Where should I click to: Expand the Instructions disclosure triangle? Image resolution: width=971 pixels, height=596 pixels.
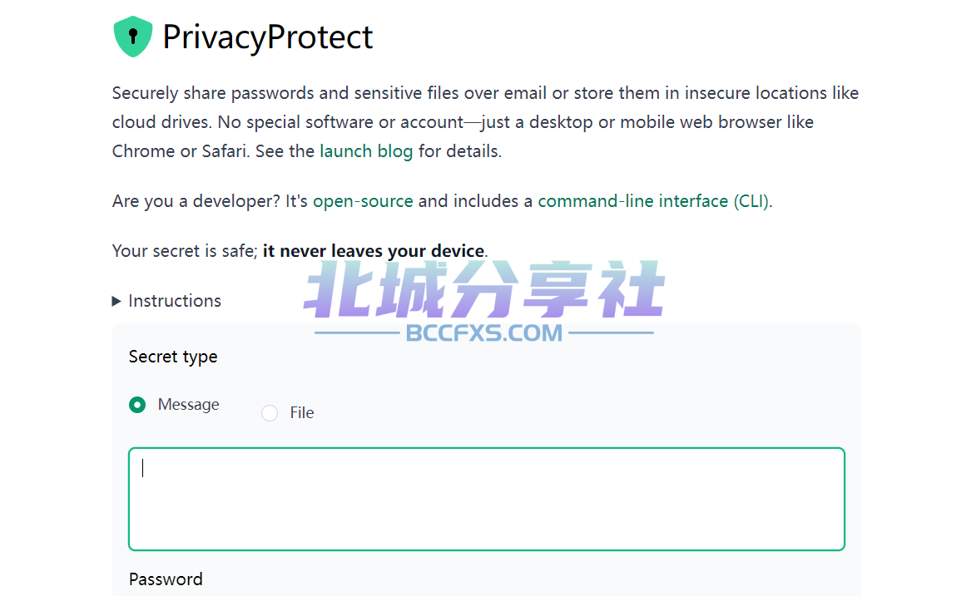(x=116, y=302)
